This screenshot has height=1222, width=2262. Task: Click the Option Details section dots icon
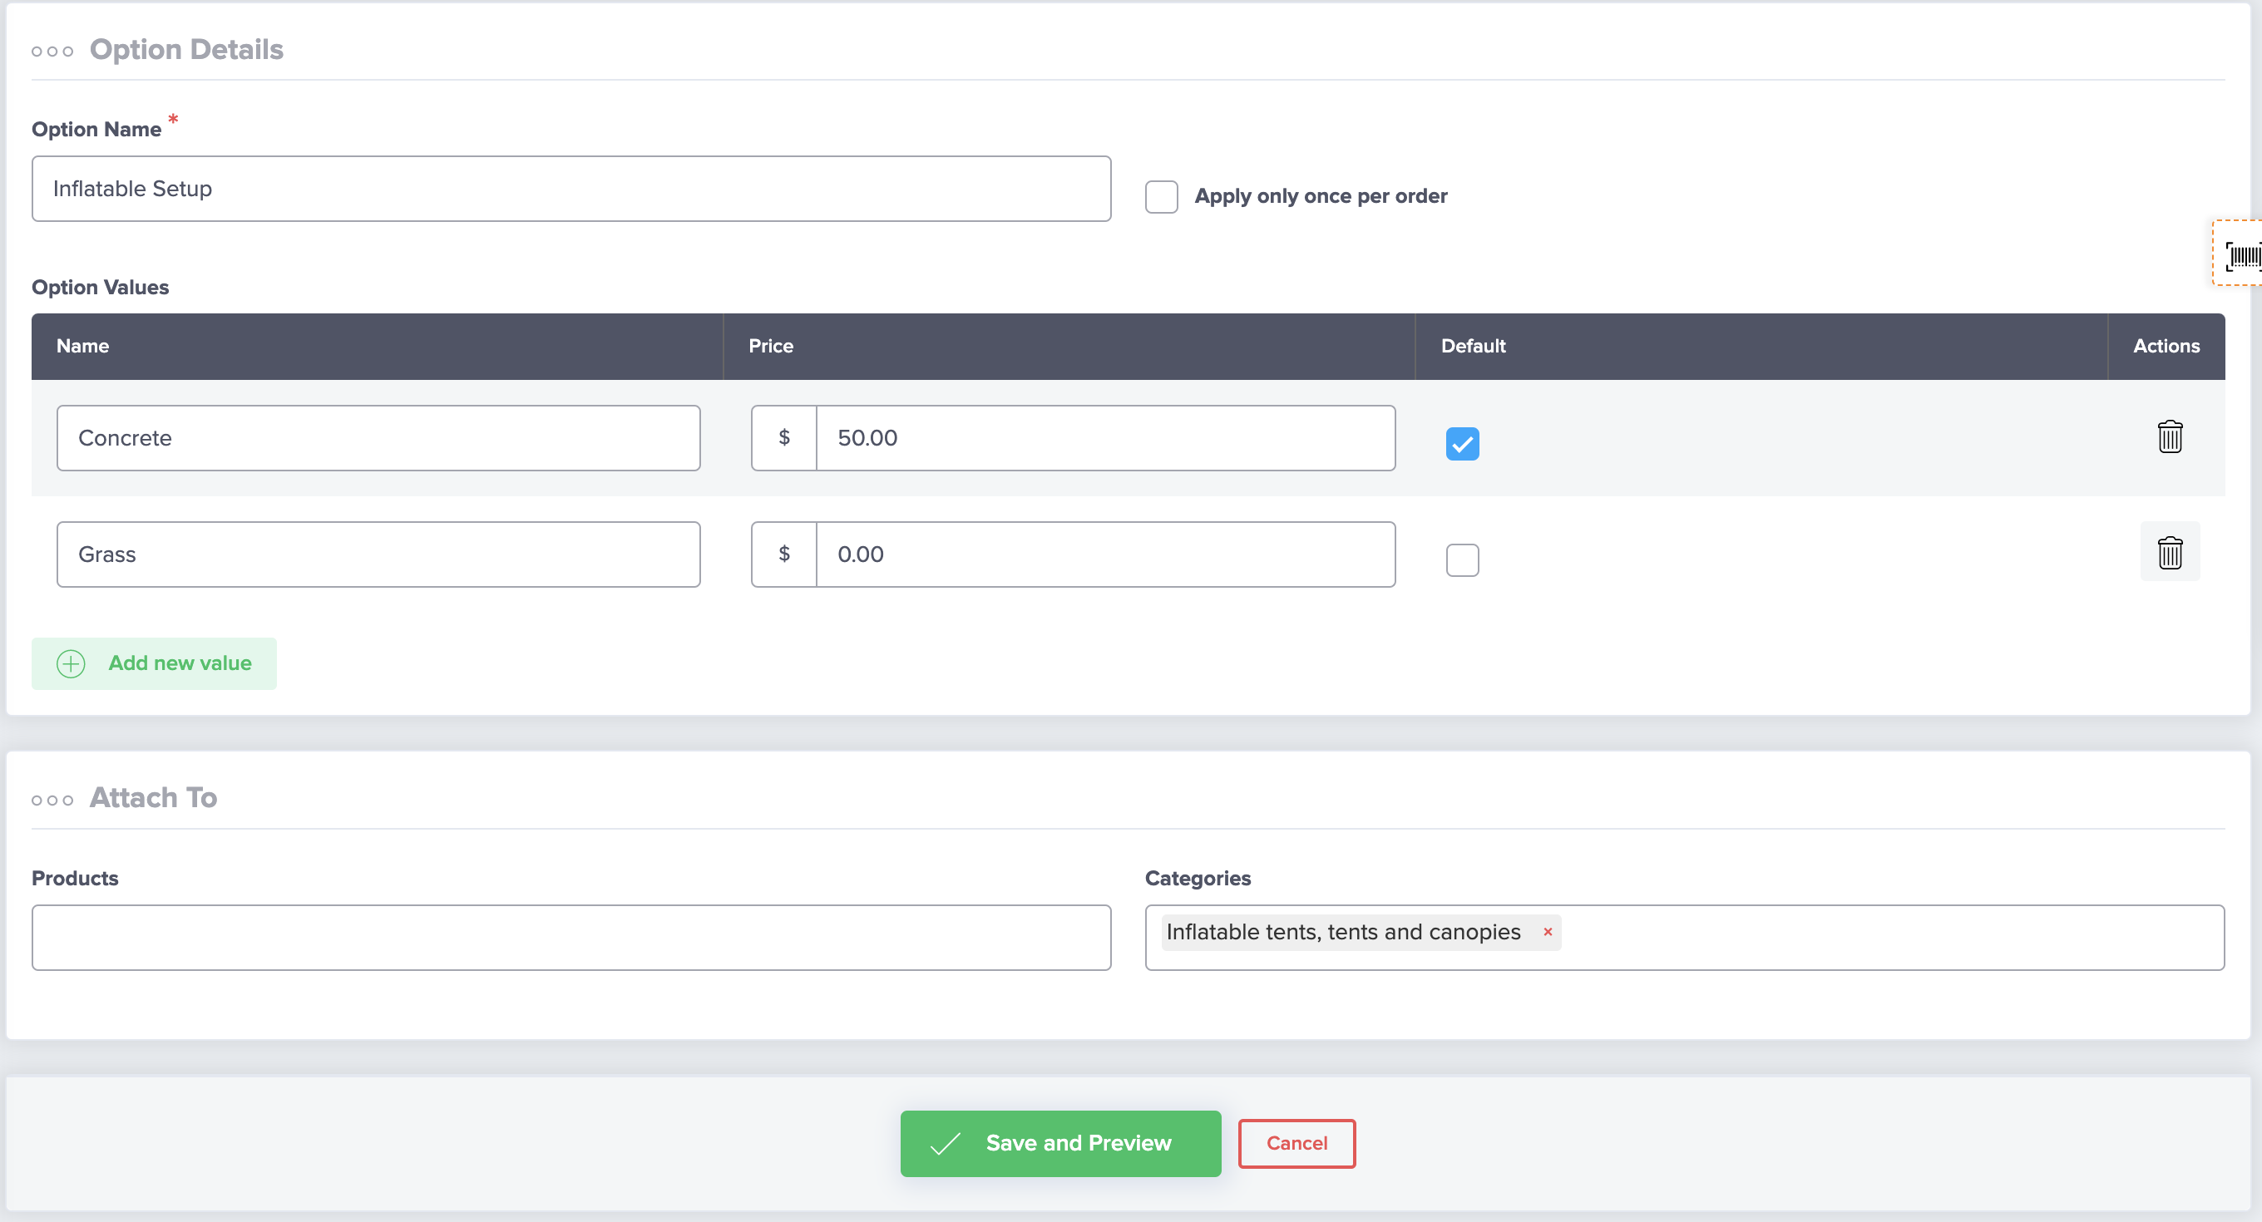coord(52,51)
